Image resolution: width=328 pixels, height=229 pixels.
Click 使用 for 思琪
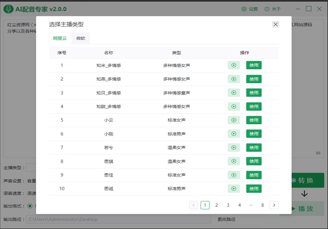[254, 161]
